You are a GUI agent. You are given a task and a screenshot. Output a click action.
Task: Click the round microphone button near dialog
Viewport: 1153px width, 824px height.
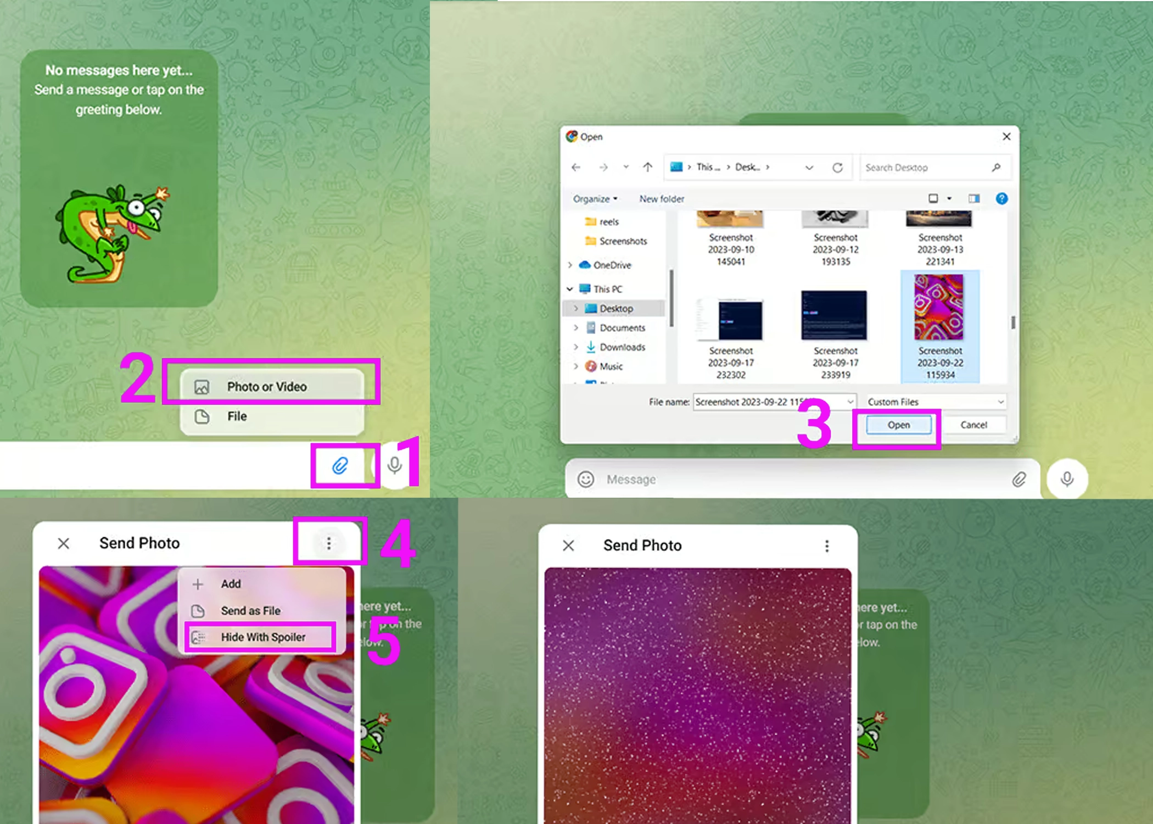click(x=1067, y=479)
